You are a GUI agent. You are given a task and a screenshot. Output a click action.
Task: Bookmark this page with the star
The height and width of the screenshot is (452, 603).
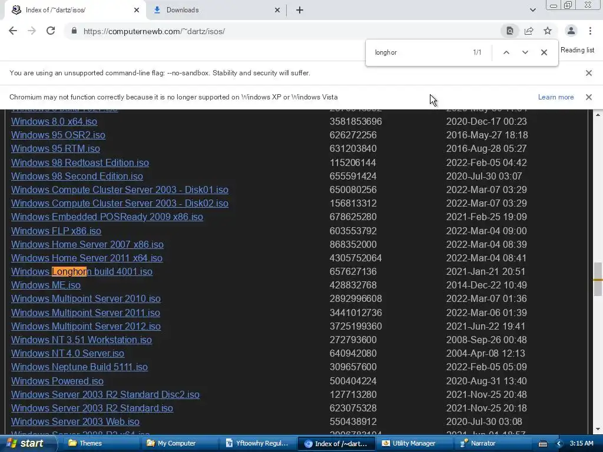(x=548, y=31)
